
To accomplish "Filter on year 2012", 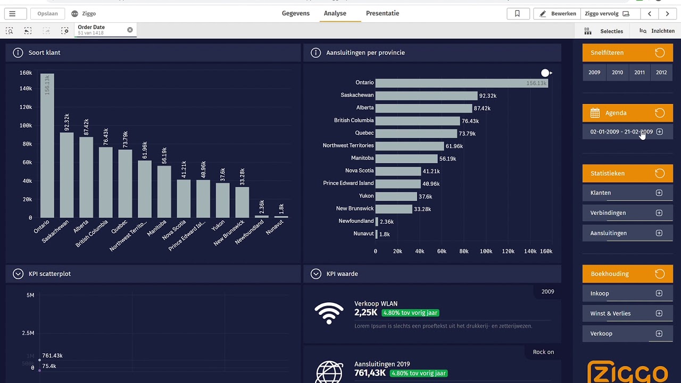I will pos(661,72).
